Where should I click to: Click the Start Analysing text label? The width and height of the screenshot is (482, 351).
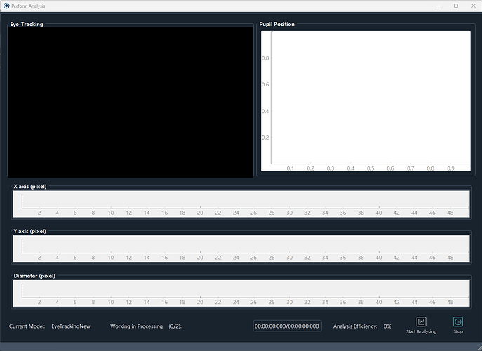pos(421,332)
